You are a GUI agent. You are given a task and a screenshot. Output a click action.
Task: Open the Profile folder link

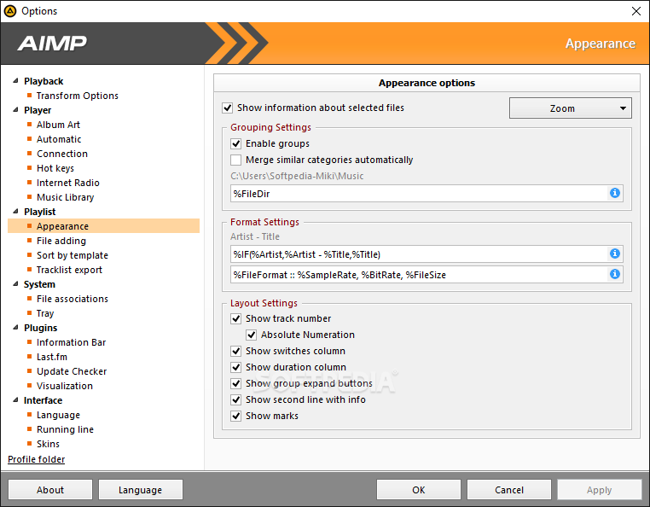tap(37, 459)
